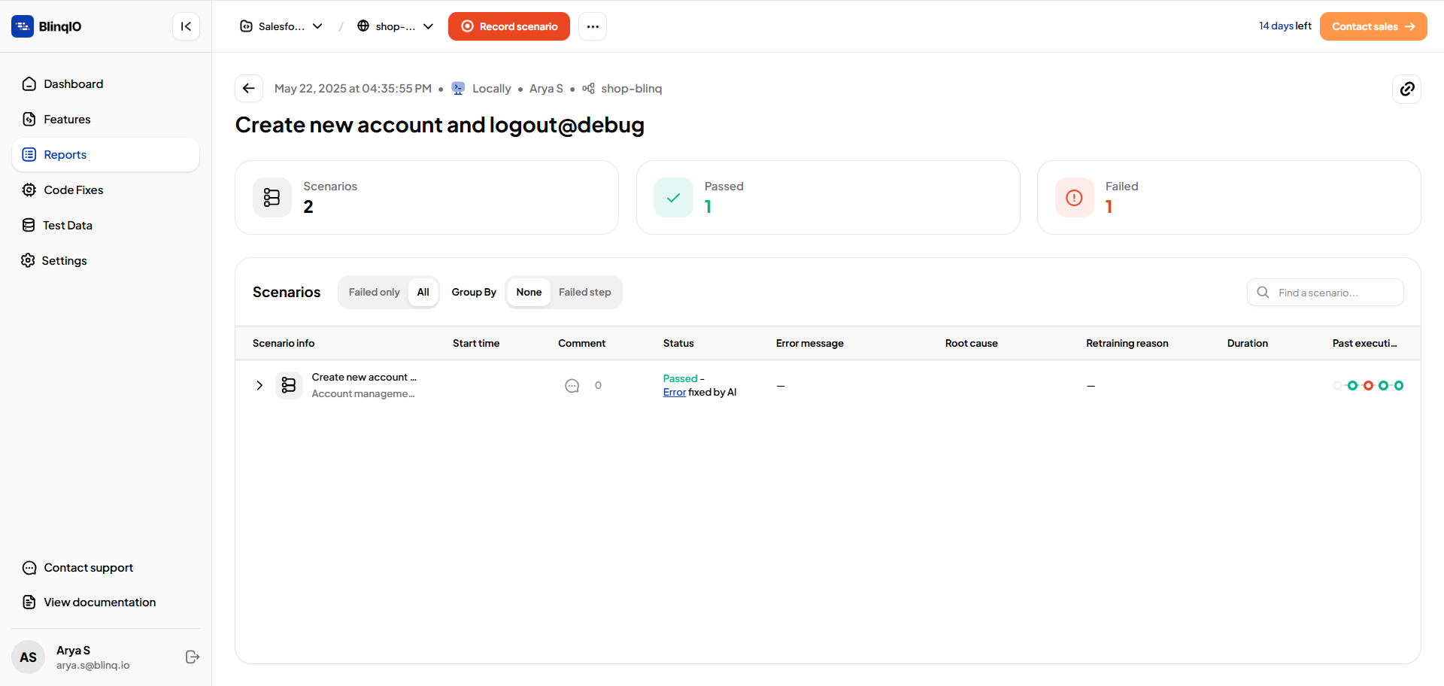The width and height of the screenshot is (1444, 686).
Task: Click the scenario icon in the table row
Action: [x=289, y=385]
